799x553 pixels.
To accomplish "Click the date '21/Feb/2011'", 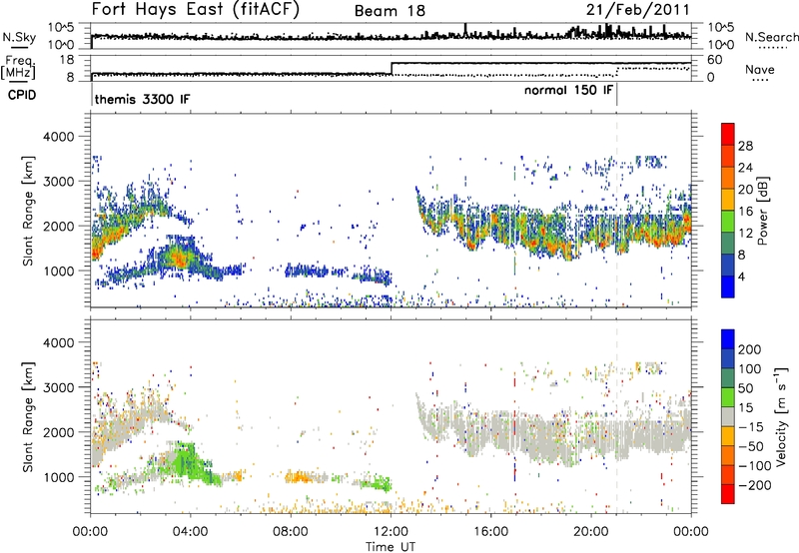I will point(637,9).
